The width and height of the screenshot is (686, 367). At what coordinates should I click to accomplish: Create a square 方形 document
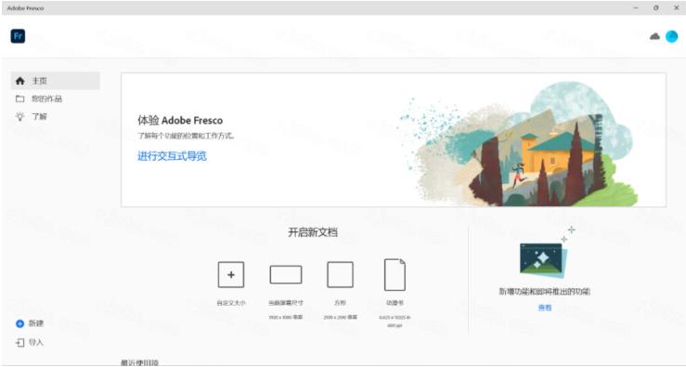340,275
